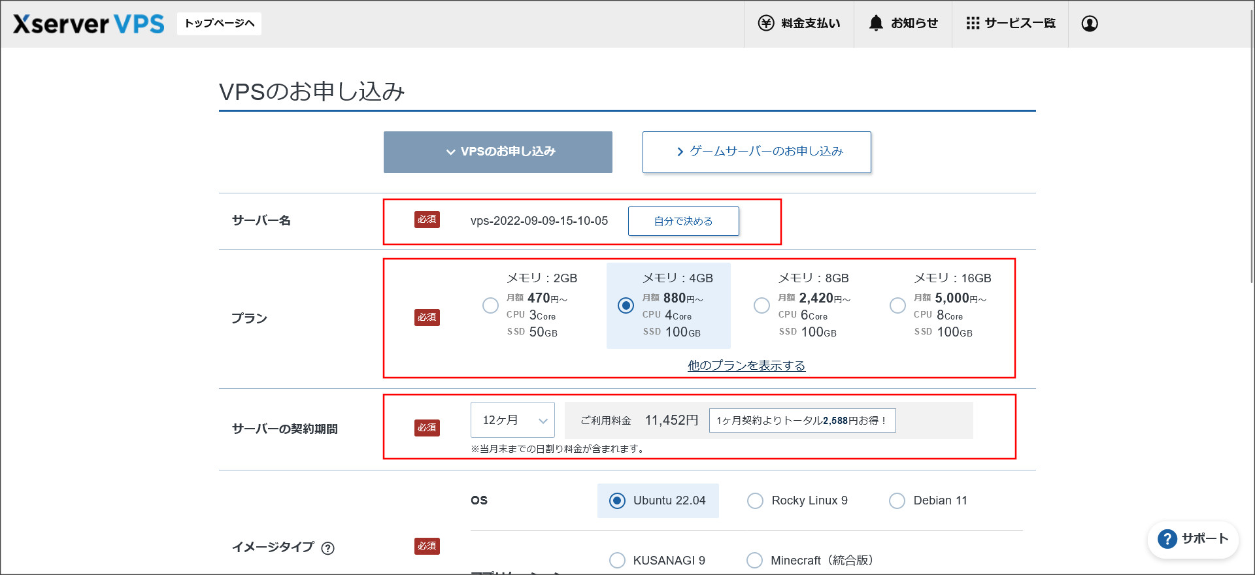Select the 8GB memory plan

761,305
